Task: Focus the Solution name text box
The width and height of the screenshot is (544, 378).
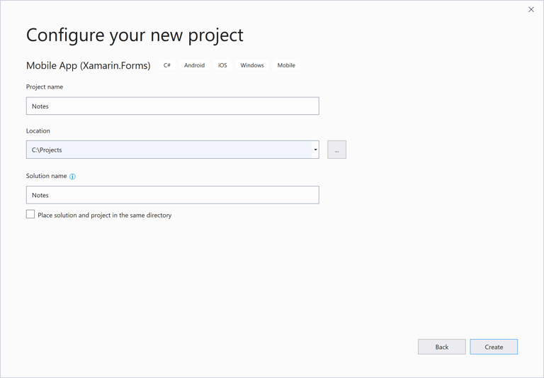Action: tap(172, 195)
